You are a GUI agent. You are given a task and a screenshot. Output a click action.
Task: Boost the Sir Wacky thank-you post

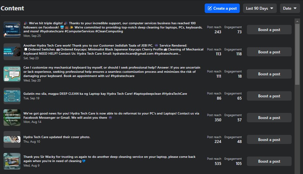[x=269, y=161]
